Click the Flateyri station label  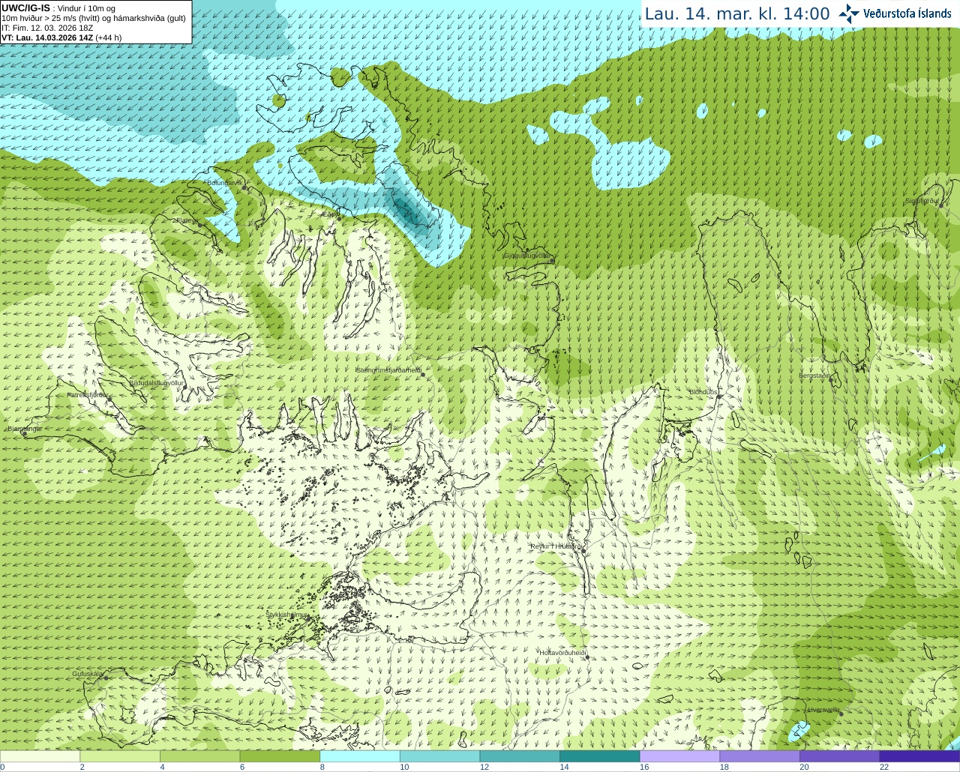pyautogui.click(x=187, y=220)
